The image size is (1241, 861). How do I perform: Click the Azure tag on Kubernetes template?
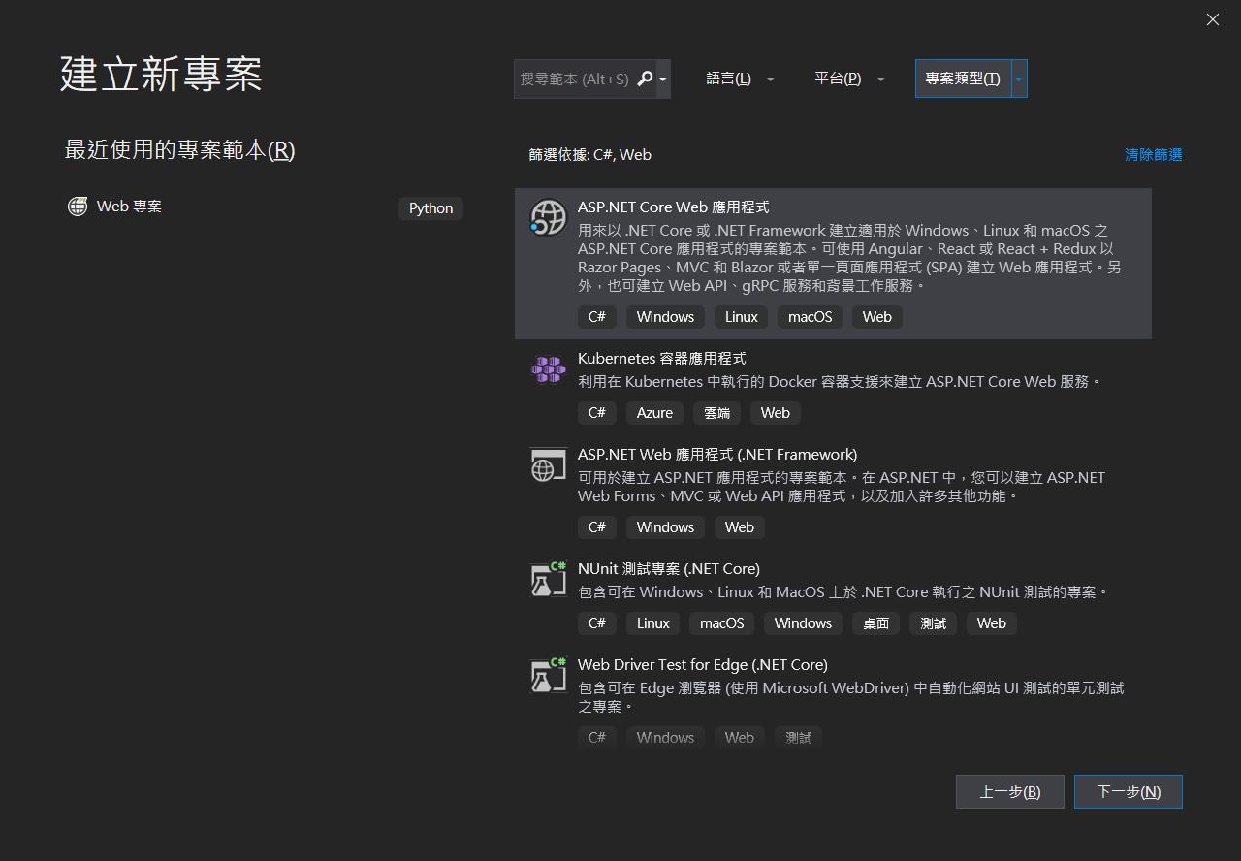pyautogui.click(x=654, y=412)
